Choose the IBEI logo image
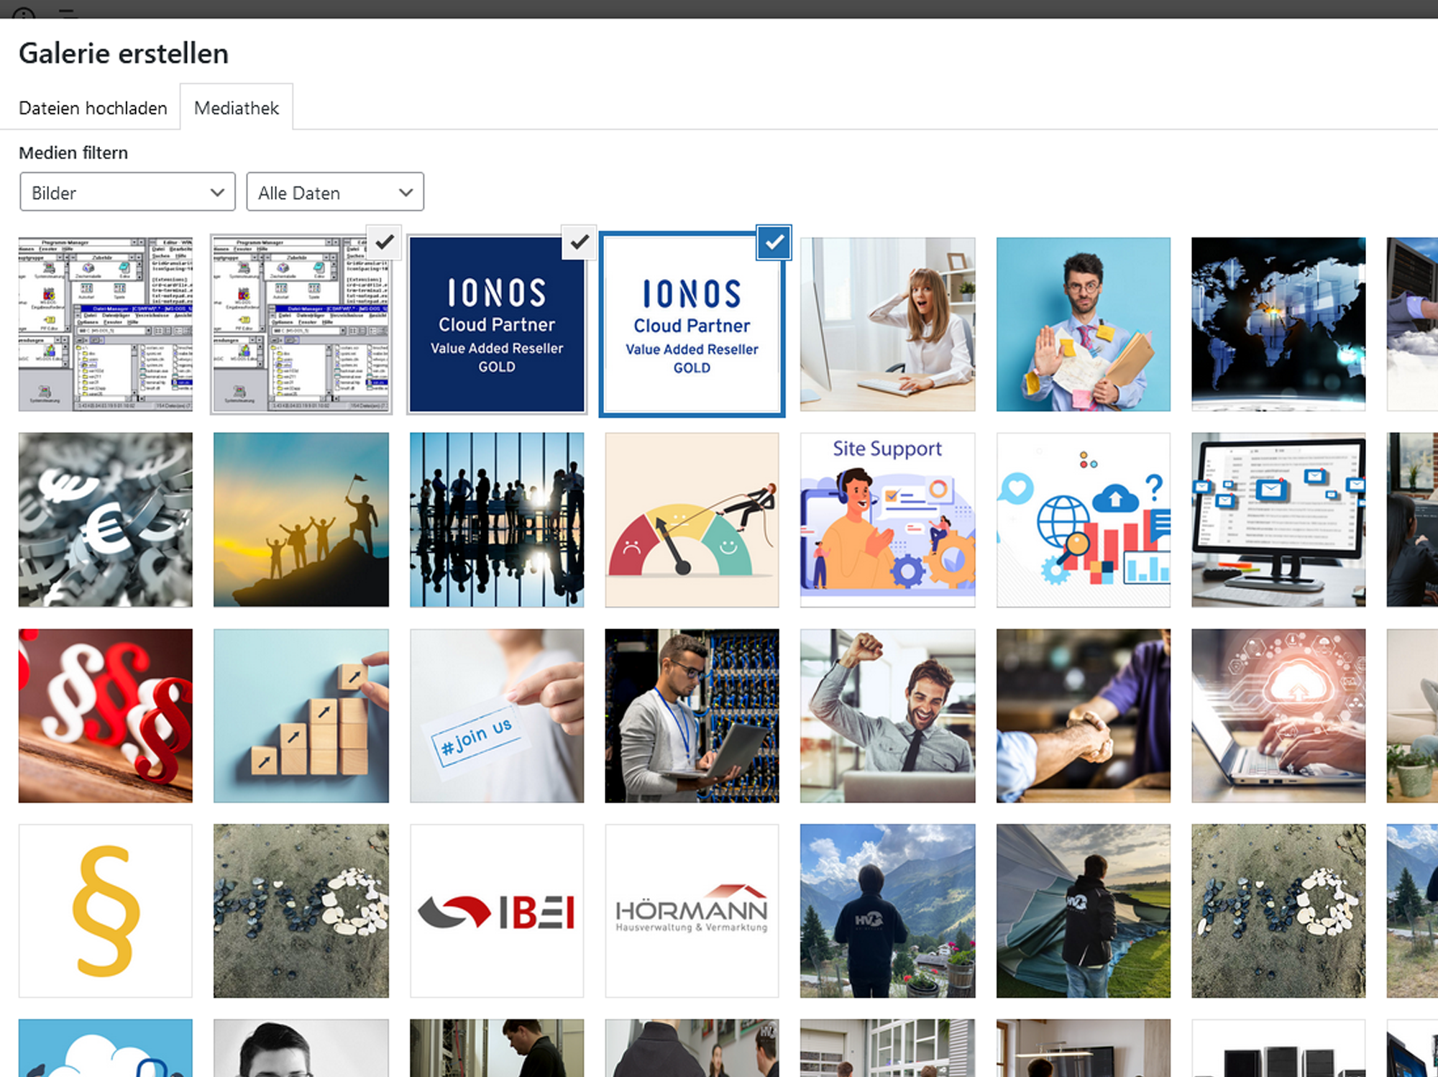Image resolution: width=1438 pixels, height=1077 pixels. point(497,911)
